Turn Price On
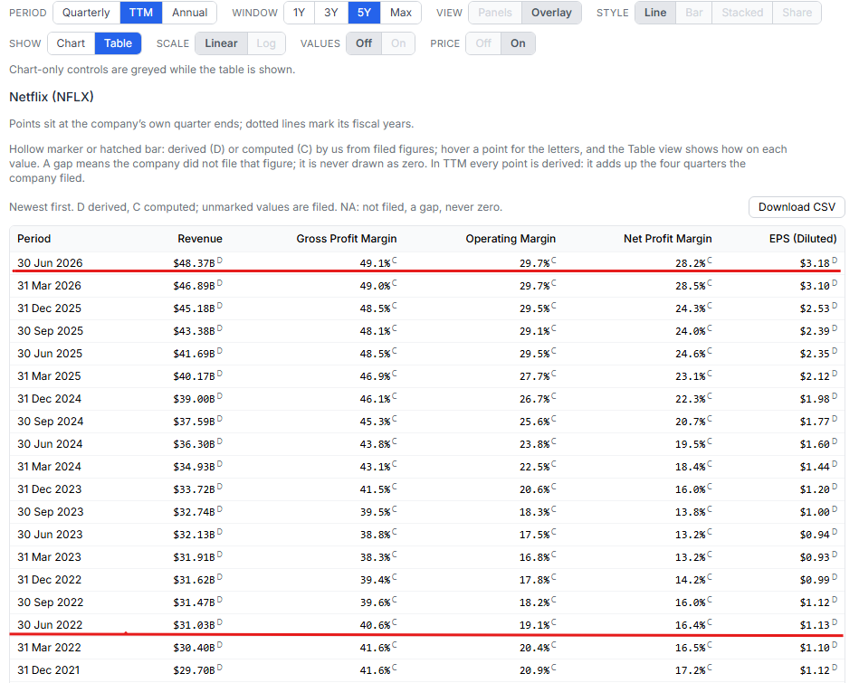This screenshot has height=683, width=859. (518, 43)
